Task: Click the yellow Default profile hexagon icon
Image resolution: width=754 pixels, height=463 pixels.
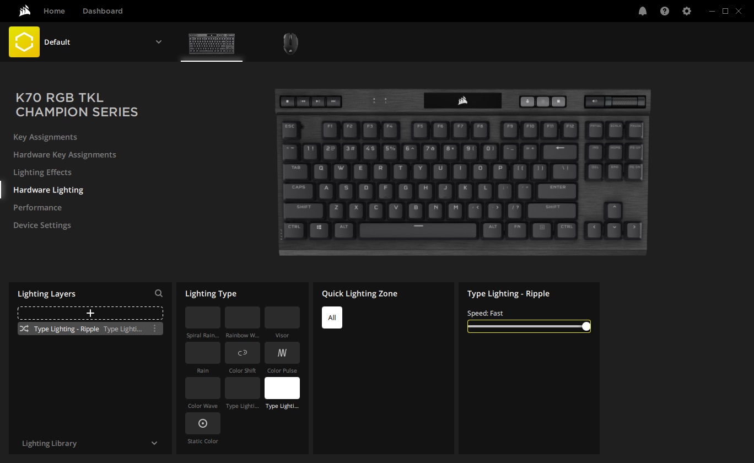Action: tap(24, 42)
